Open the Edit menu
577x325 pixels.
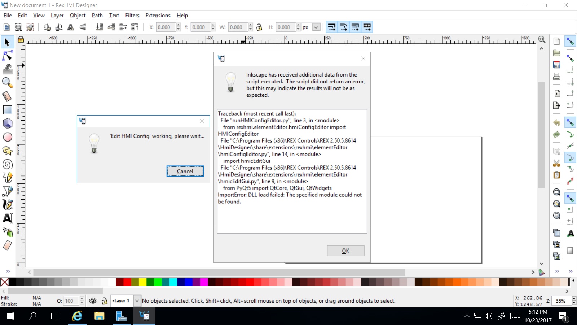click(22, 16)
